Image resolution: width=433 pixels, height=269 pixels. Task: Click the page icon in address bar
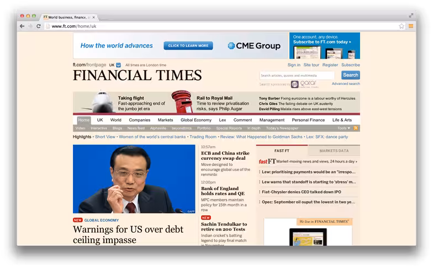[47, 26]
